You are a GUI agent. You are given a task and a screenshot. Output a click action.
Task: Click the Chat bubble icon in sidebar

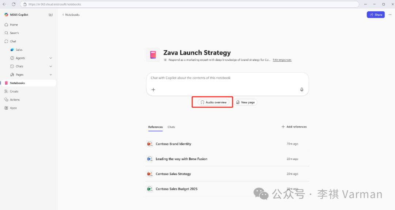pyautogui.click(x=6, y=41)
